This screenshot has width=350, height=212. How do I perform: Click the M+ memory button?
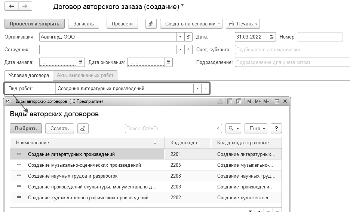258,101
